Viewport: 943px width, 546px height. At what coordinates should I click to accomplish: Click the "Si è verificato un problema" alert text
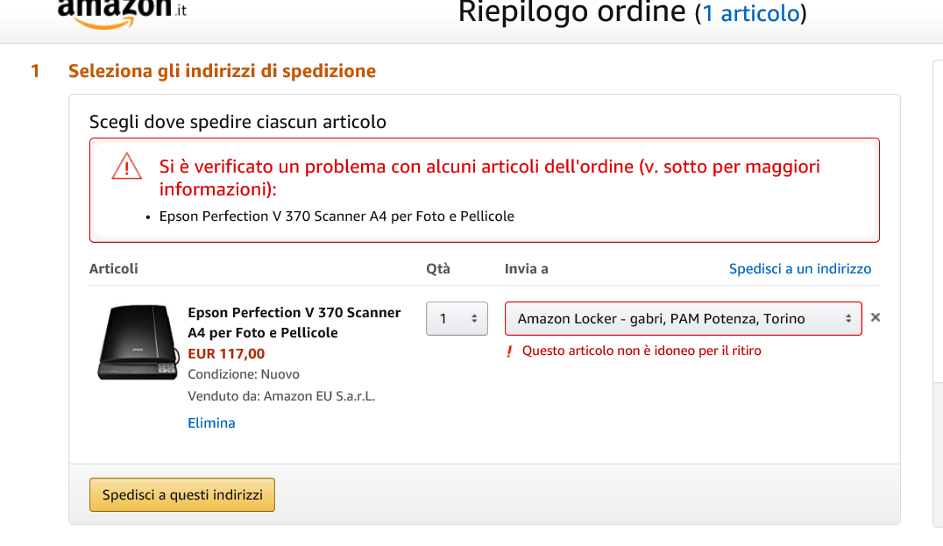point(489,177)
